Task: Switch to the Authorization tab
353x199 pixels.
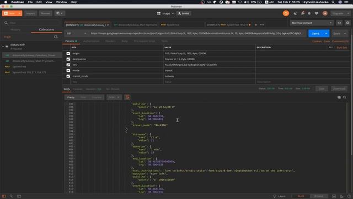Action: tap(91, 41)
